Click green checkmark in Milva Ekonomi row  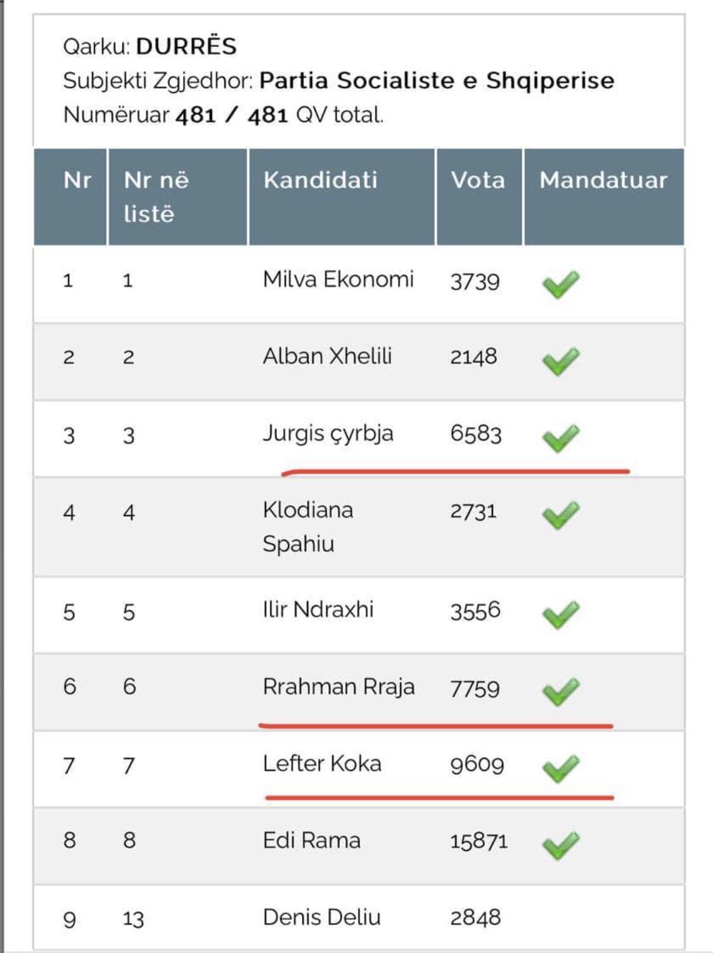[561, 283]
